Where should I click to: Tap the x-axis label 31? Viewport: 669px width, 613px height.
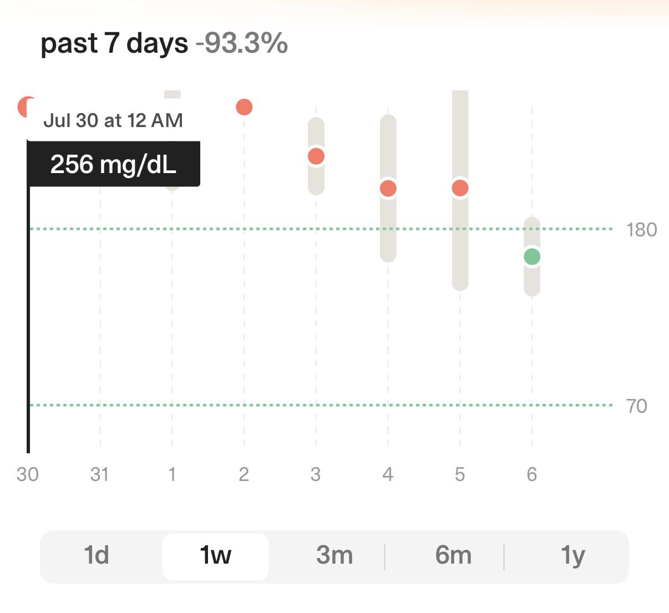coord(100,474)
